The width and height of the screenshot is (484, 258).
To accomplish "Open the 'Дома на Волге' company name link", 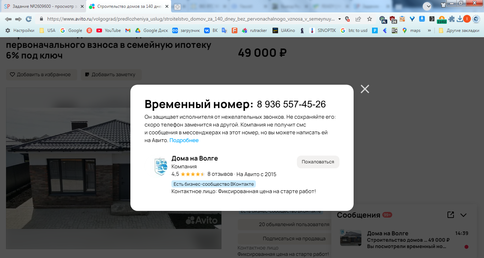I will tap(195, 158).
